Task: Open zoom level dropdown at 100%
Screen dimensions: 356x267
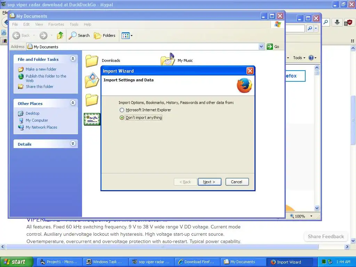Action: coord(311,216)
